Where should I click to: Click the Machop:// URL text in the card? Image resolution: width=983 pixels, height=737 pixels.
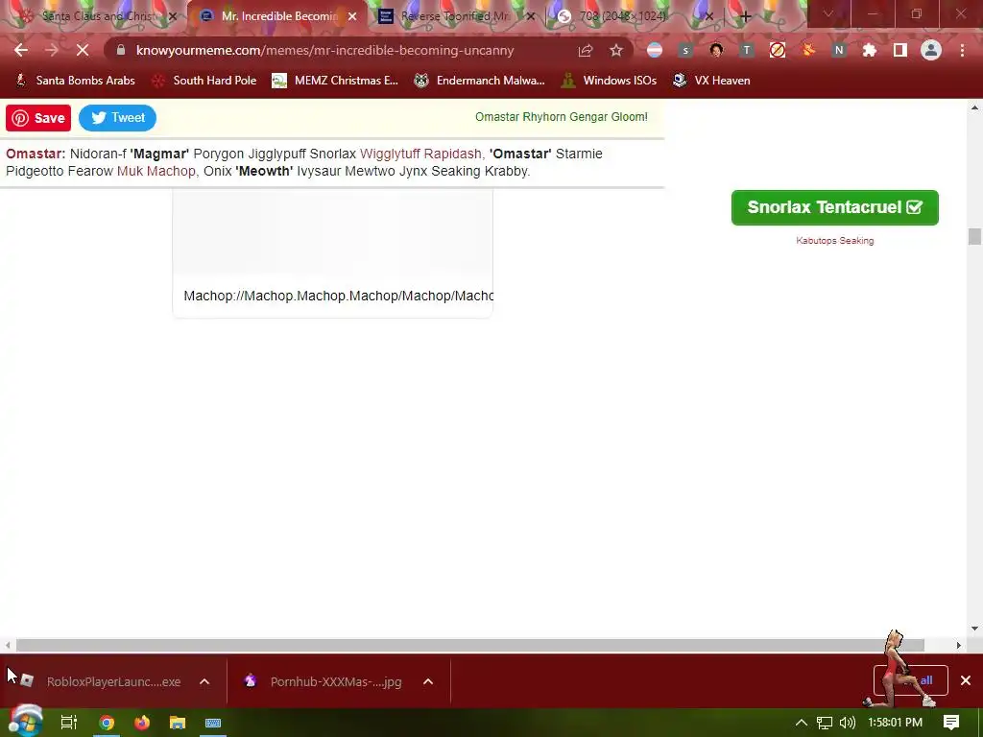click(x=339, y=296)
